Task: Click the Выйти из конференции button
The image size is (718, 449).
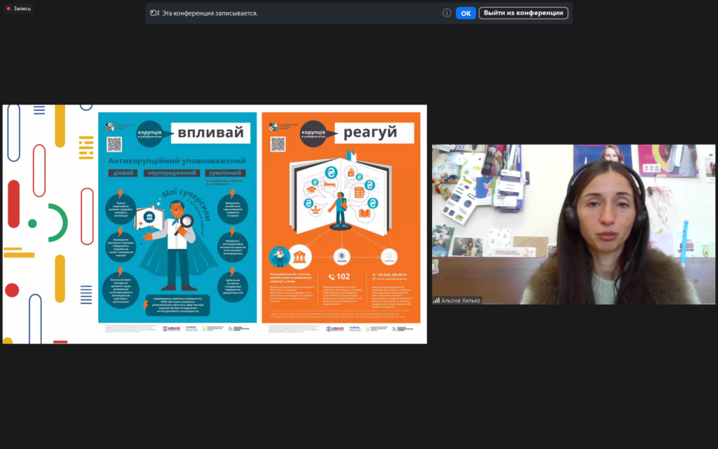Action: tap(523, 13)
